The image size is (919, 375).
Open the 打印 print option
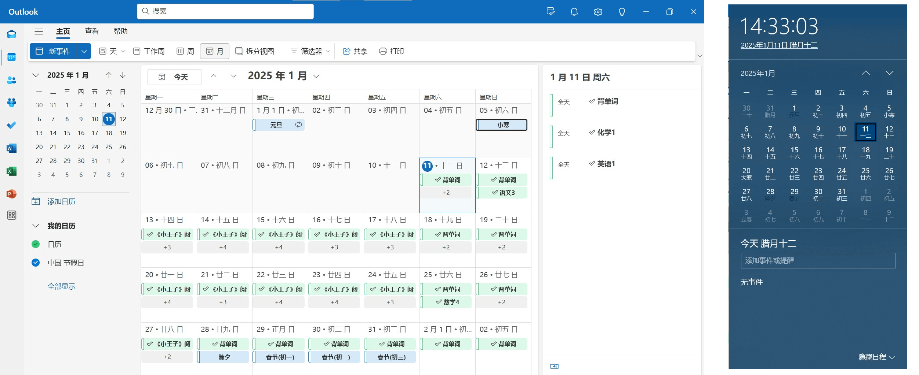[x=392, y=51]
